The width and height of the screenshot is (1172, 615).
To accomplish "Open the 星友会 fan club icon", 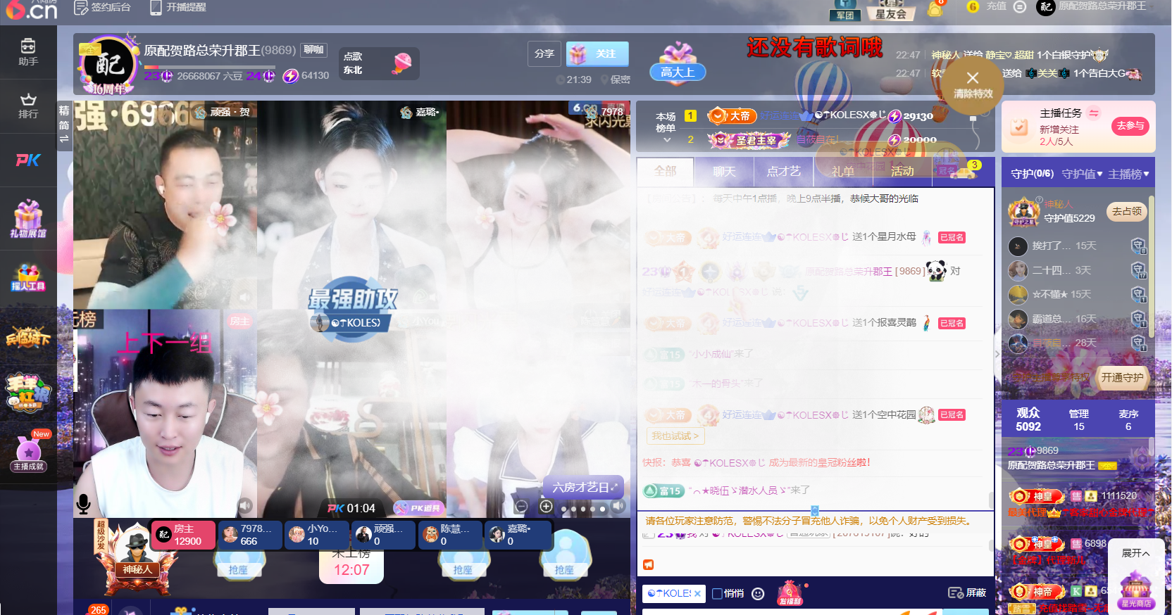I will click(x=891, y=10).
